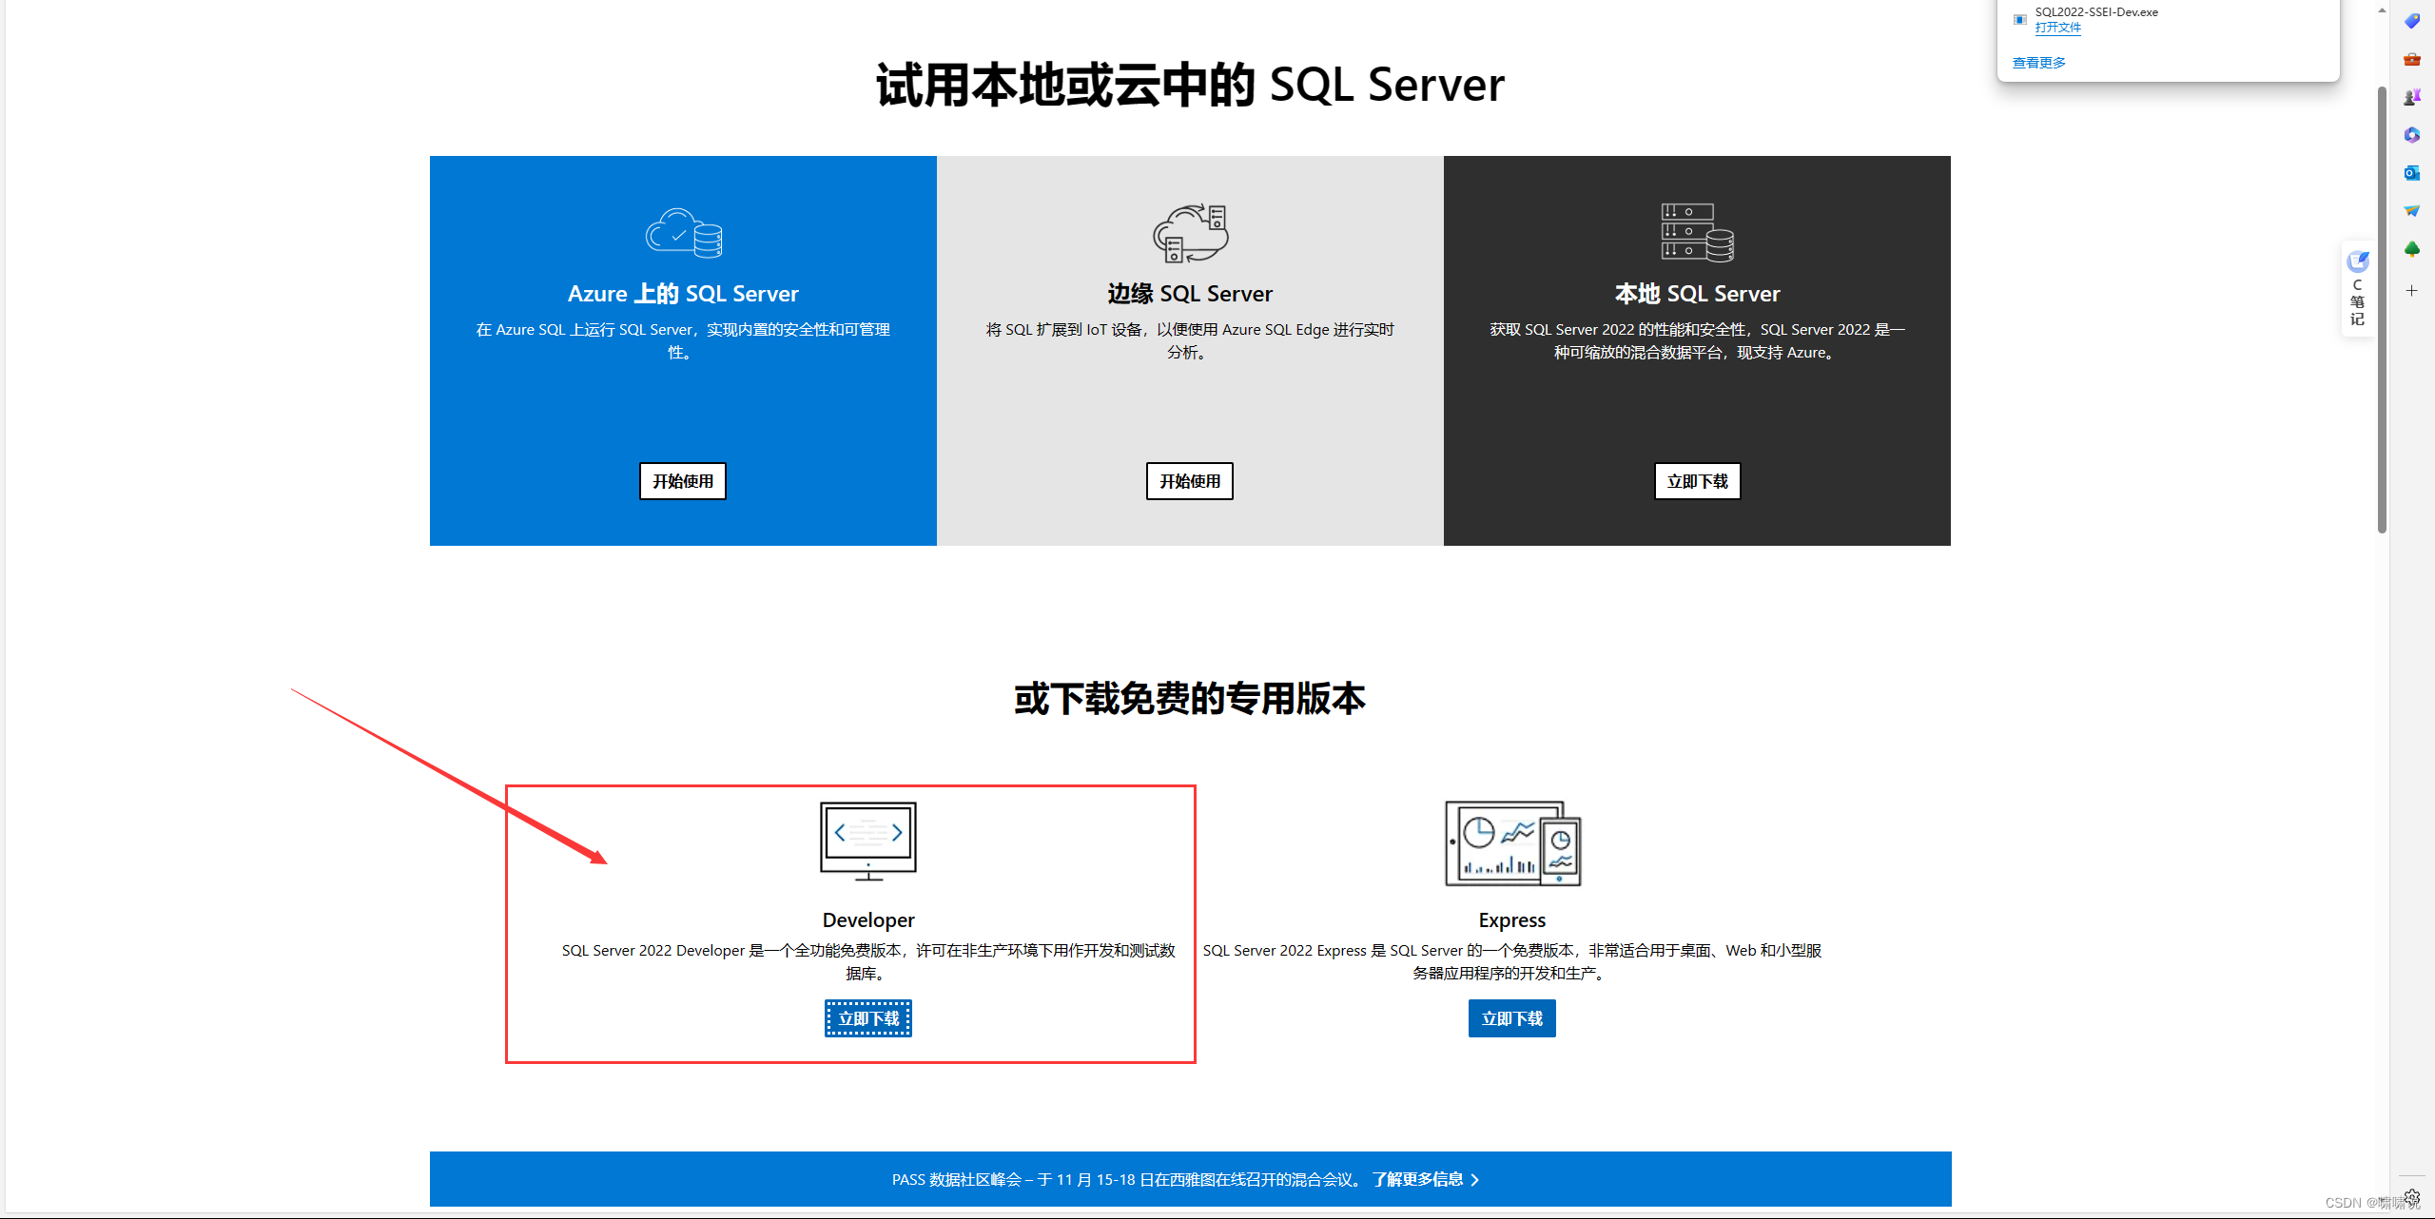Viewport: 2435px width, 1219px height.
Task: Click the SQL2022-SSEI-Dev.exe filename
Action: 2096,12
